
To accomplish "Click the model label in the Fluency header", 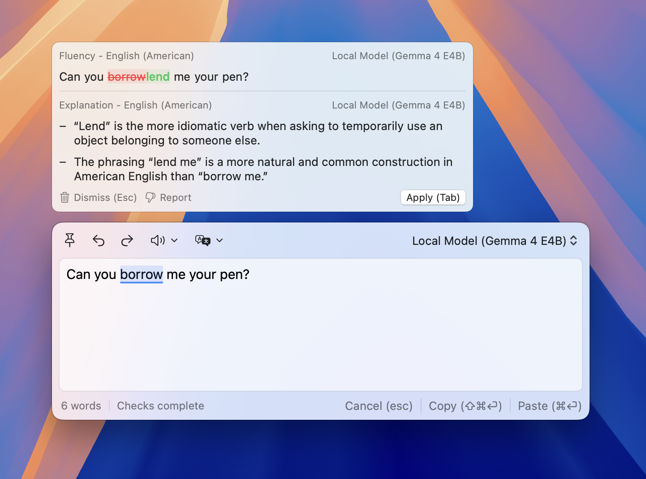I will pos(398,56).
